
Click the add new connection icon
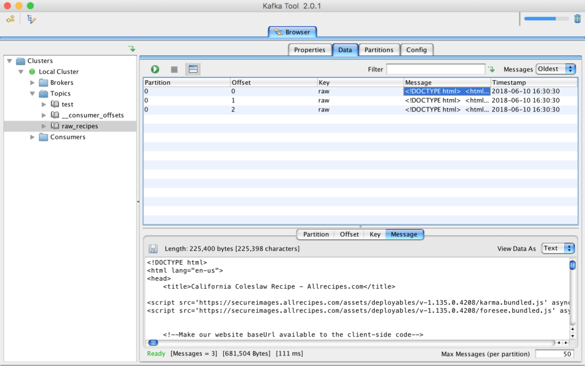coord(10,18)
